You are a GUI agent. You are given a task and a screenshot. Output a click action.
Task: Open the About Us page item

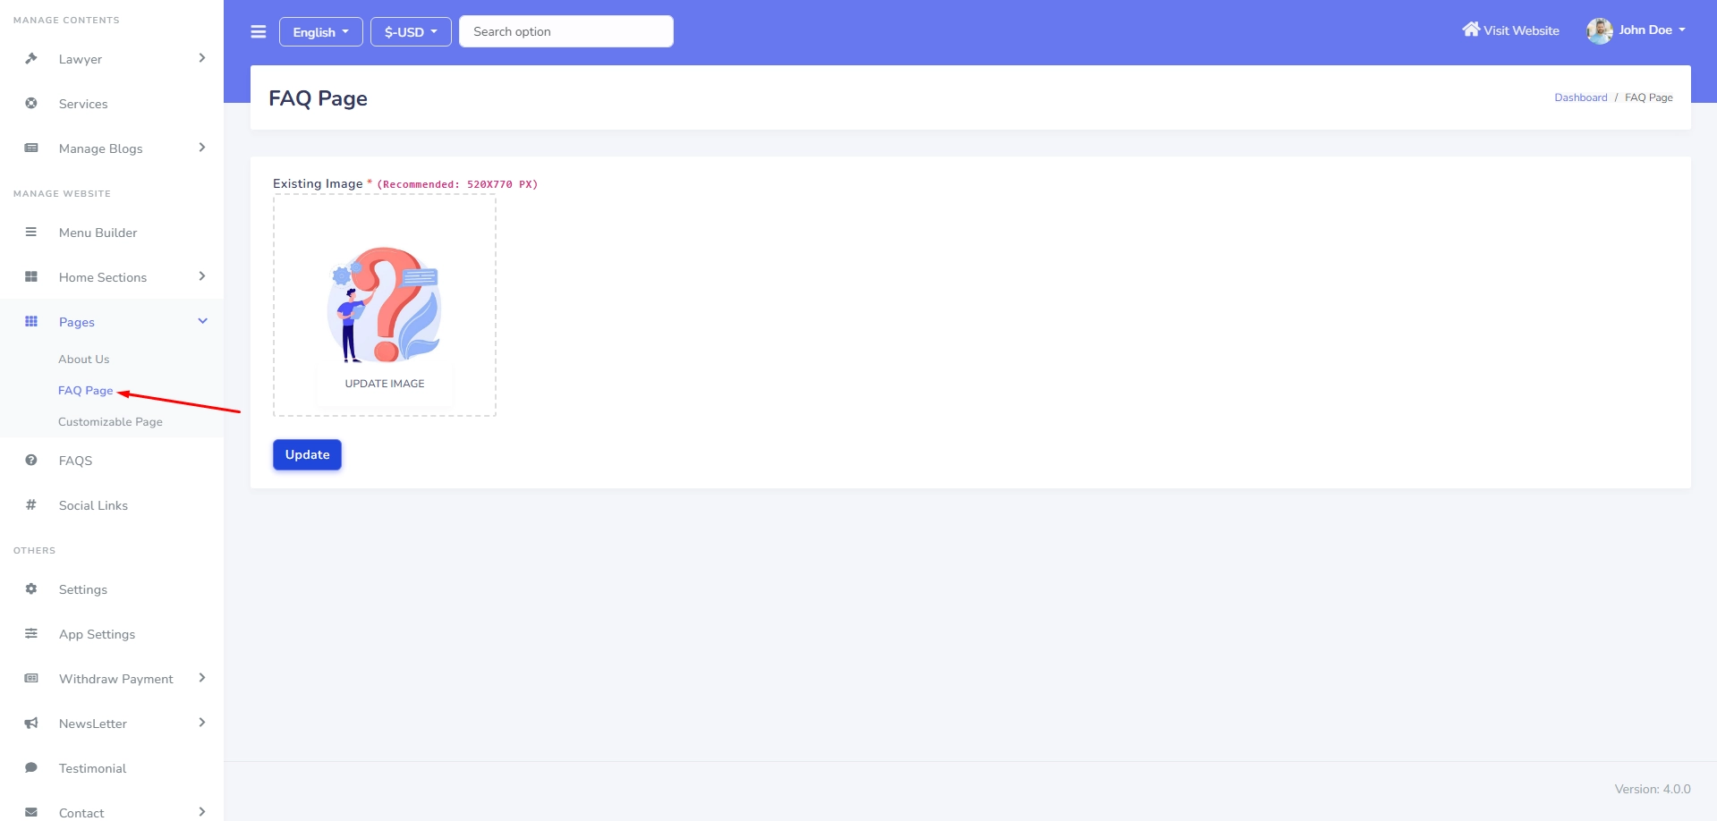tap(84, 360)
